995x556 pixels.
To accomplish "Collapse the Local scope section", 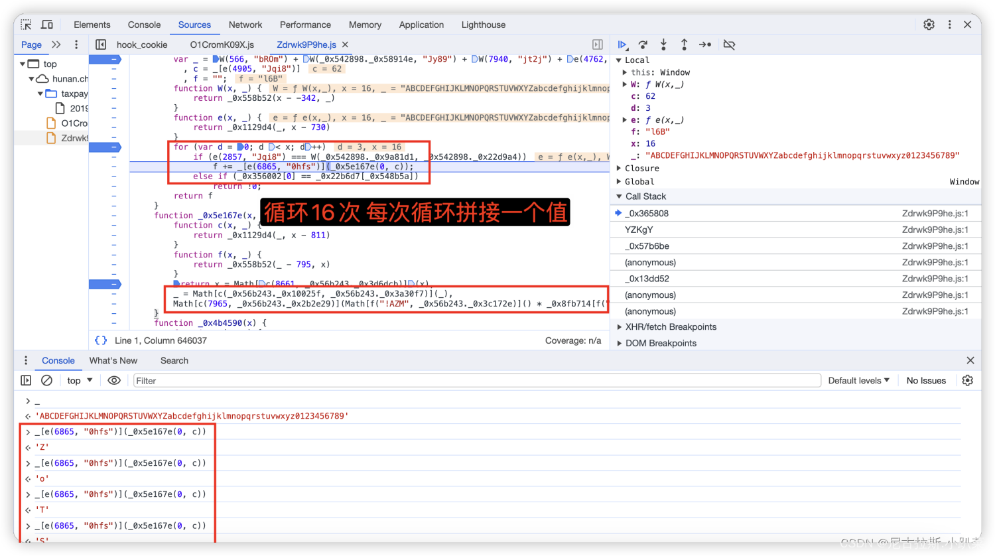I will click(x=619, y=60).
